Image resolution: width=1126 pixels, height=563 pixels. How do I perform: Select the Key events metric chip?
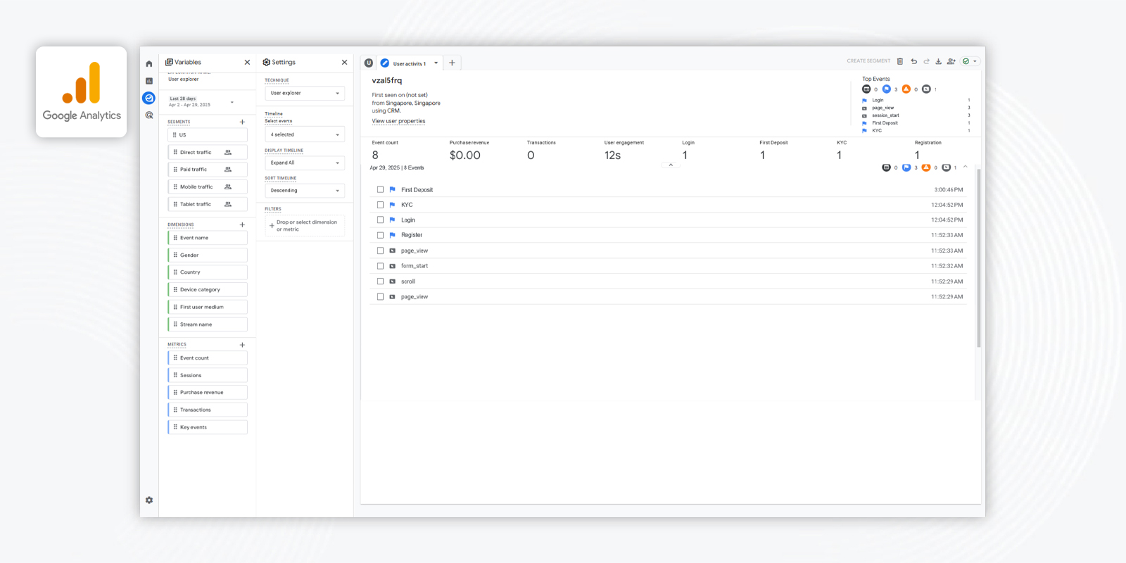point(208,427)
